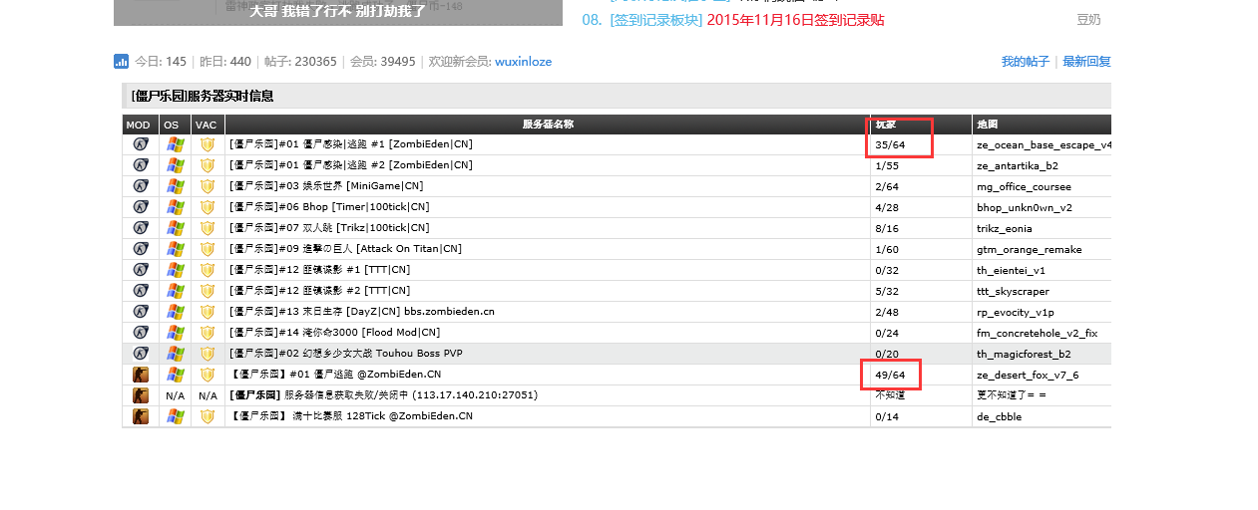The width and height of the screenshot is (1258, 510).
Task: Click the Counter-Strike icon in the de_cbble row
Action: click(x=141, y=416)
